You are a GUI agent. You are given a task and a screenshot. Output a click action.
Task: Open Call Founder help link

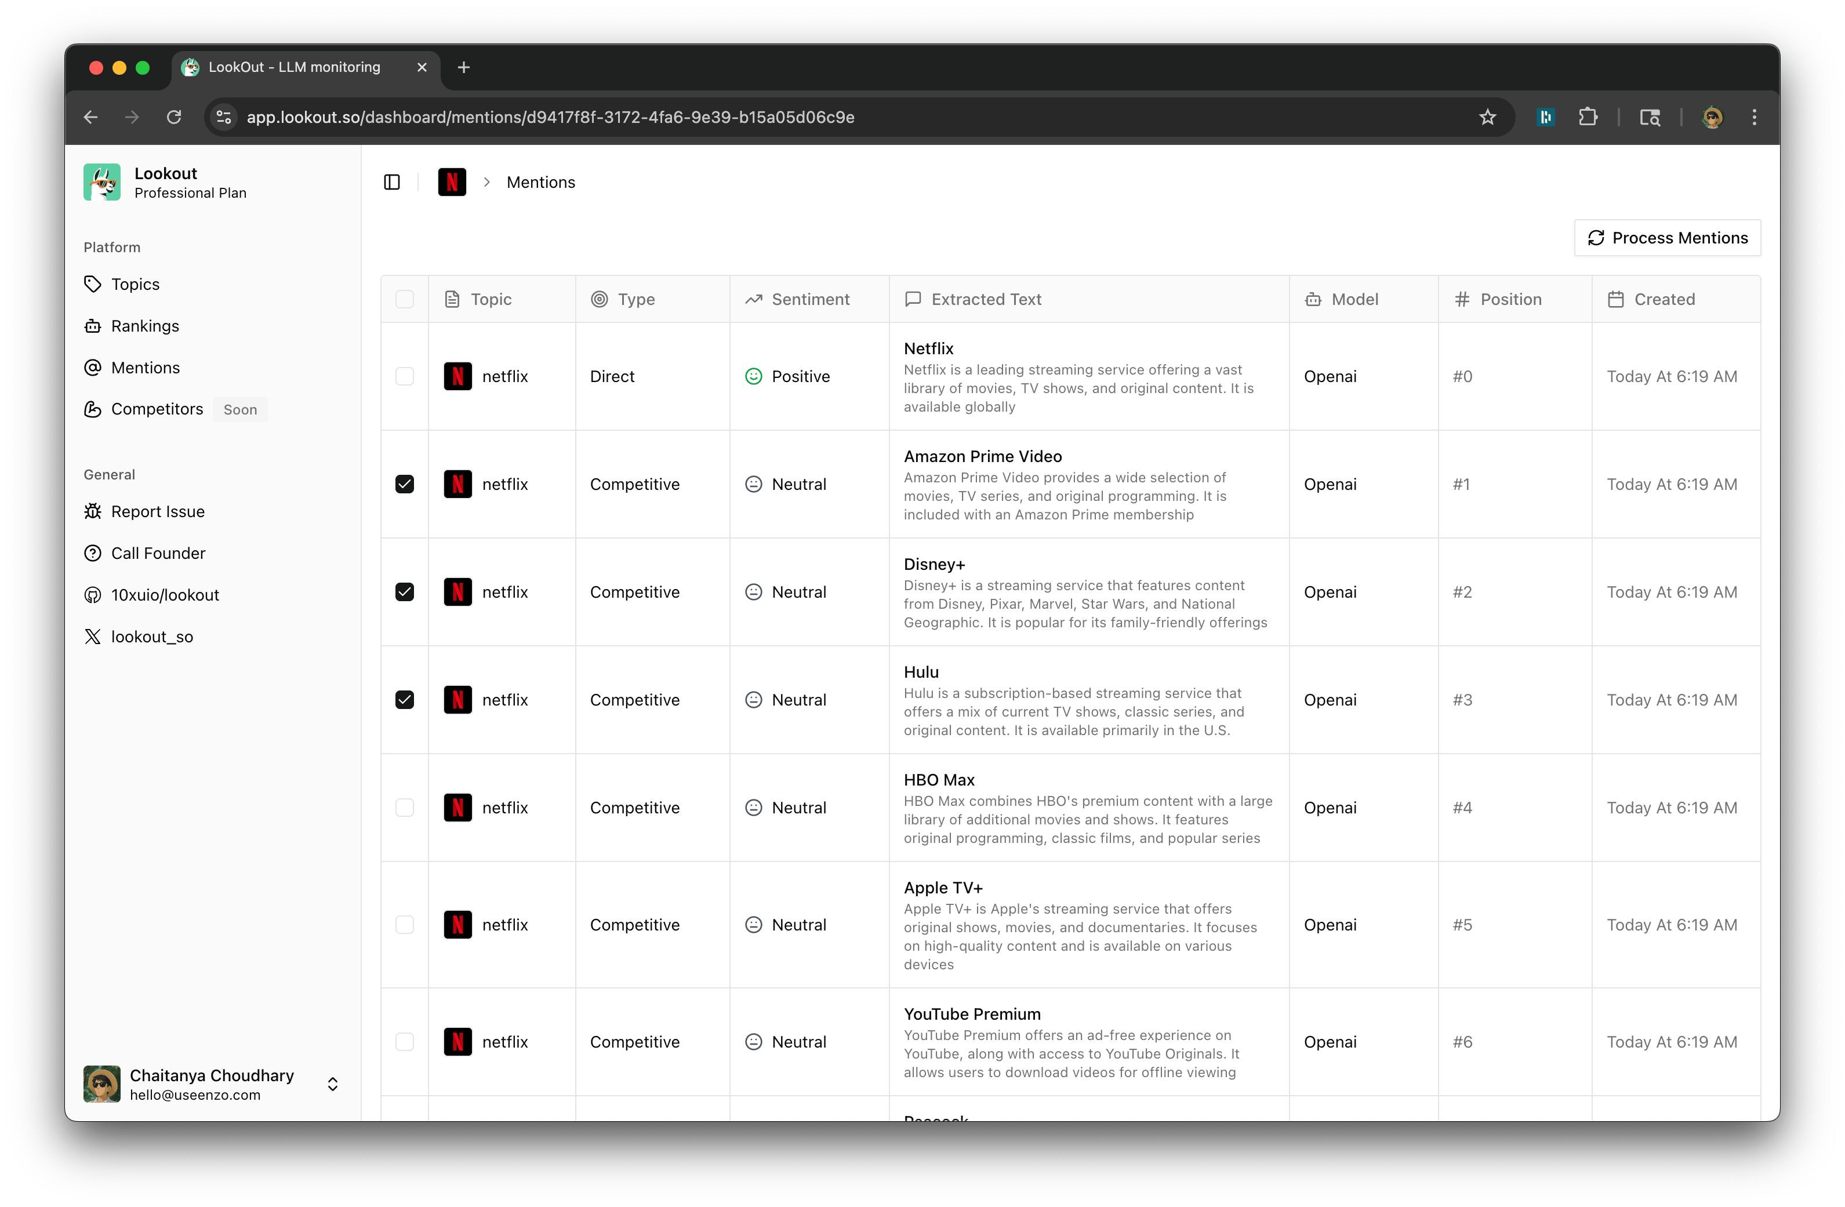pos(157,554)
